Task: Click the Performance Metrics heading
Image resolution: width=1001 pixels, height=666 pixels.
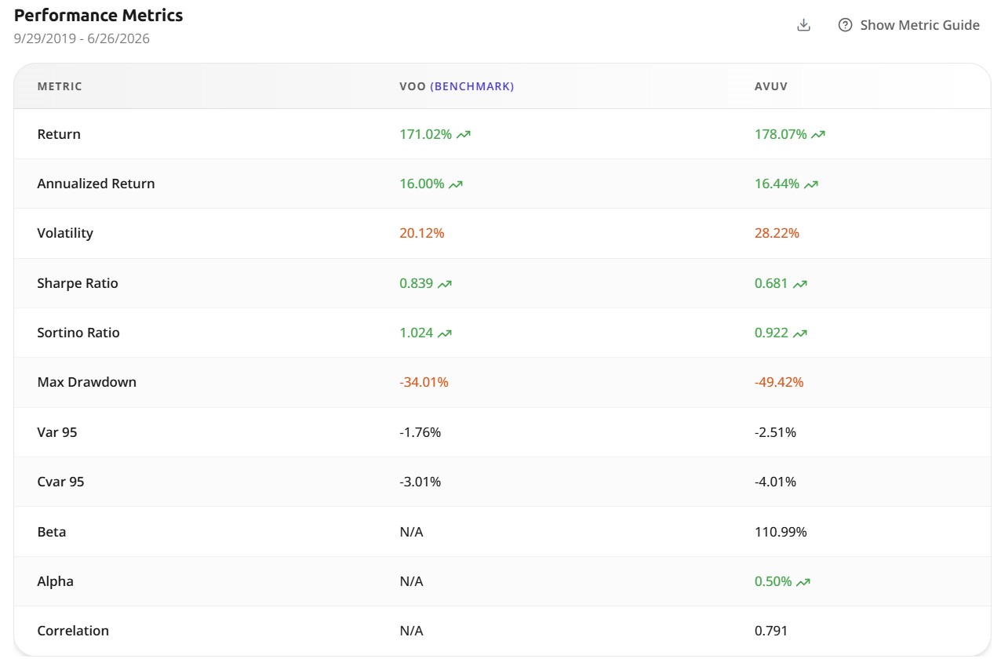Action: click(99, 15)
